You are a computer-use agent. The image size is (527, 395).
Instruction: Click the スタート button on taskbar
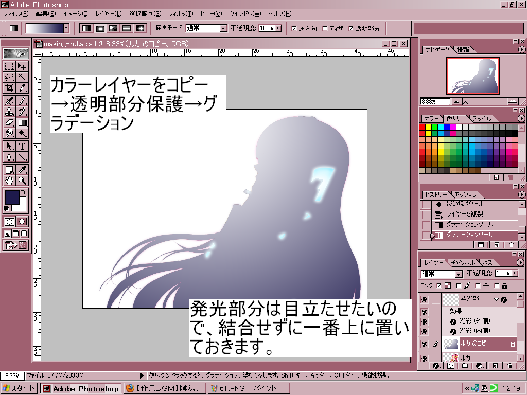coord(20,389)
